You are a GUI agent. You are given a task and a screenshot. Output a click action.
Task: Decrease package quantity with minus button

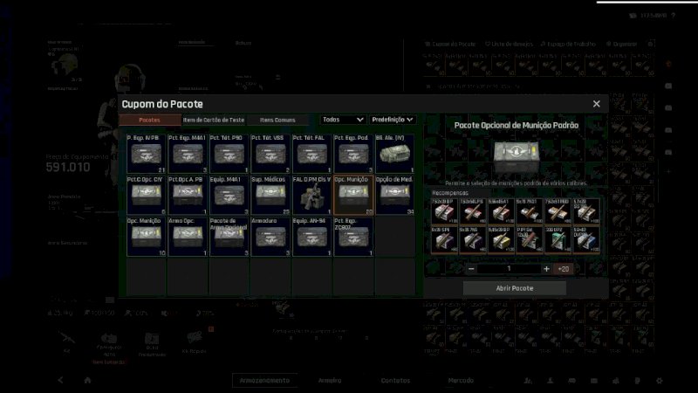click(x=471, y=269)
